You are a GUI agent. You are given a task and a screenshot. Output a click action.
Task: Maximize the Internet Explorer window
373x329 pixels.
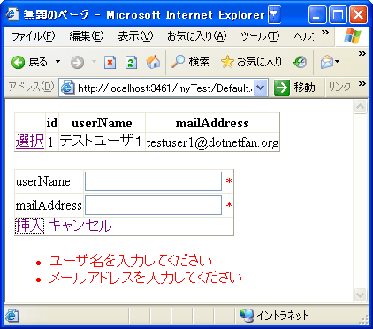pos(338,14)
